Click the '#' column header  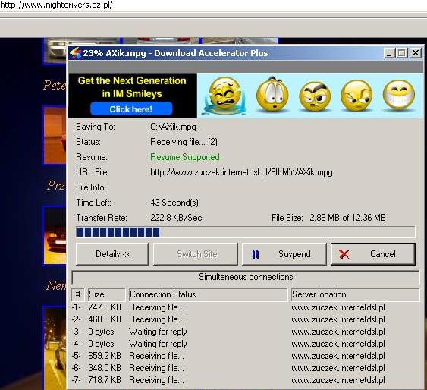(78, 294)
